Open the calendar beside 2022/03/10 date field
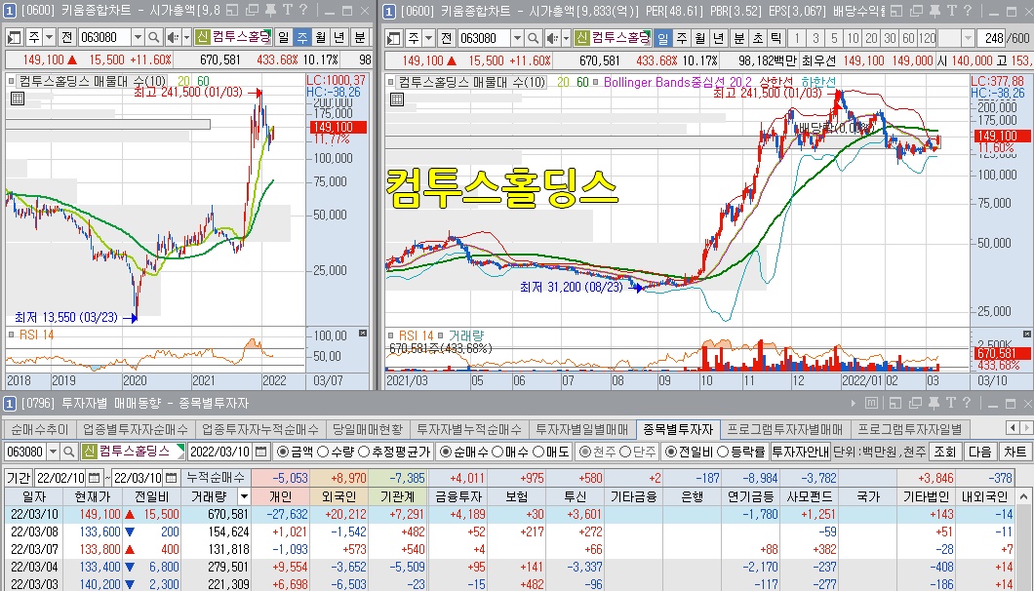1034x591 pixels. [261, 452]
